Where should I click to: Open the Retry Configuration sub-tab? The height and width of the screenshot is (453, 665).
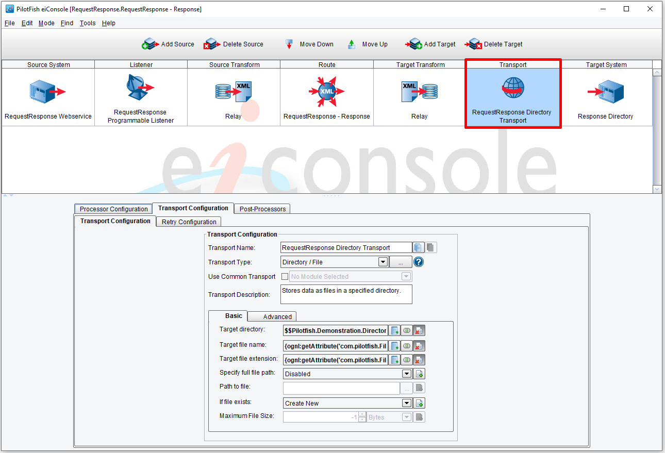click(x=189, y=222)
